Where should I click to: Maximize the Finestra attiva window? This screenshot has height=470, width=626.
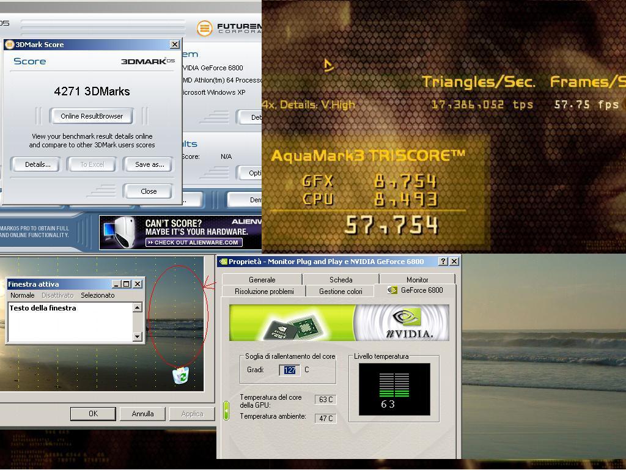pyautogui.click(x=127, y=284)
